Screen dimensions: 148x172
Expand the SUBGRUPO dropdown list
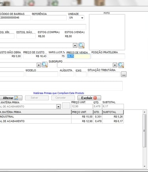(115, 65)
